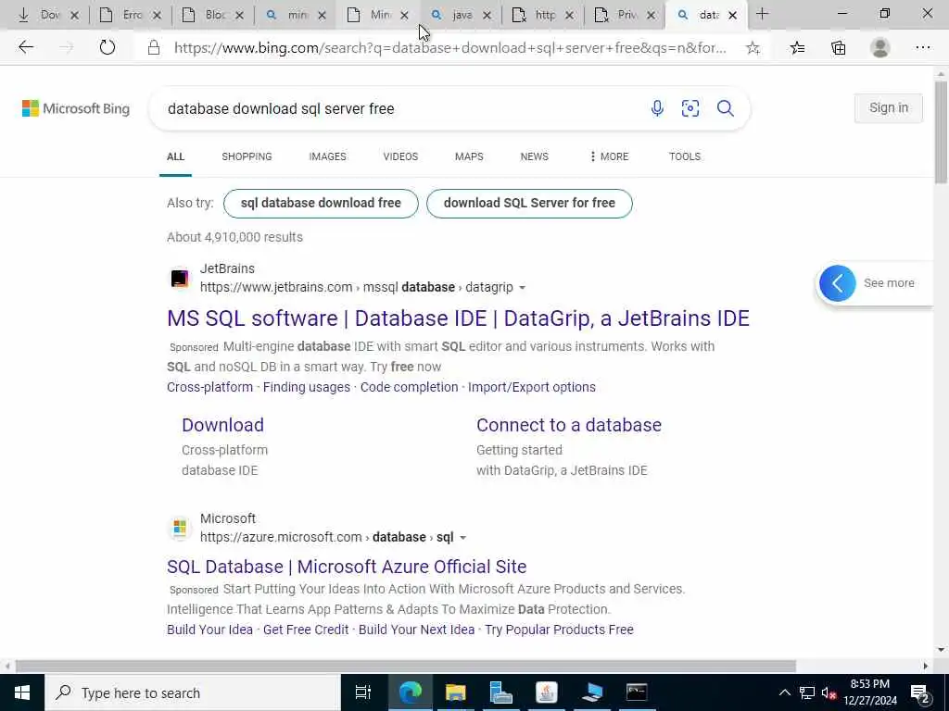Go back using the browser back arrow
Screen dimensions: 949x711
tap(25, 47)
